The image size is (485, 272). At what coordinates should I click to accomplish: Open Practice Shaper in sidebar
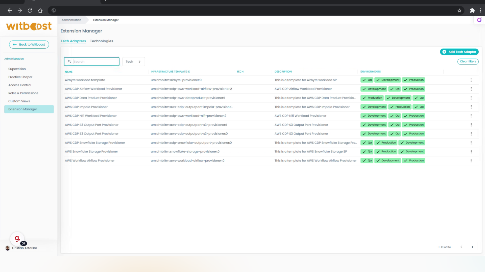point(20,77)
